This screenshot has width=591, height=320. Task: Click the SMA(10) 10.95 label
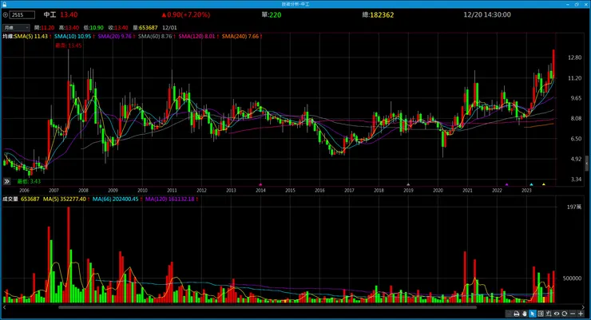73,37
